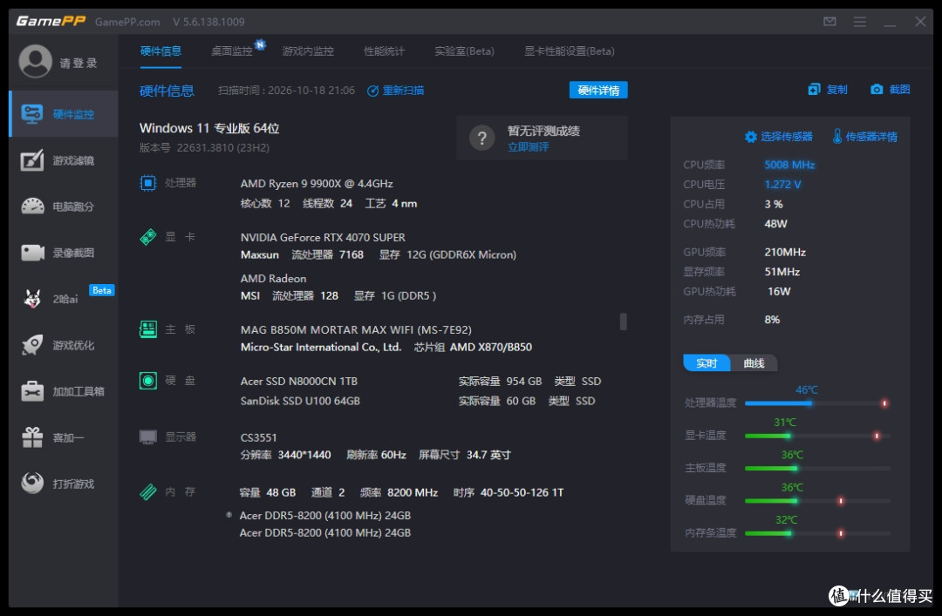This screenshot has width=942, height=616.
Task: Click the CPU热功耗 value 48W
Action: (x=775, y=223)
